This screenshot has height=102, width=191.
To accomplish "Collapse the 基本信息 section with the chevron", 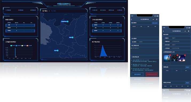I will click(x=189, y=34).
